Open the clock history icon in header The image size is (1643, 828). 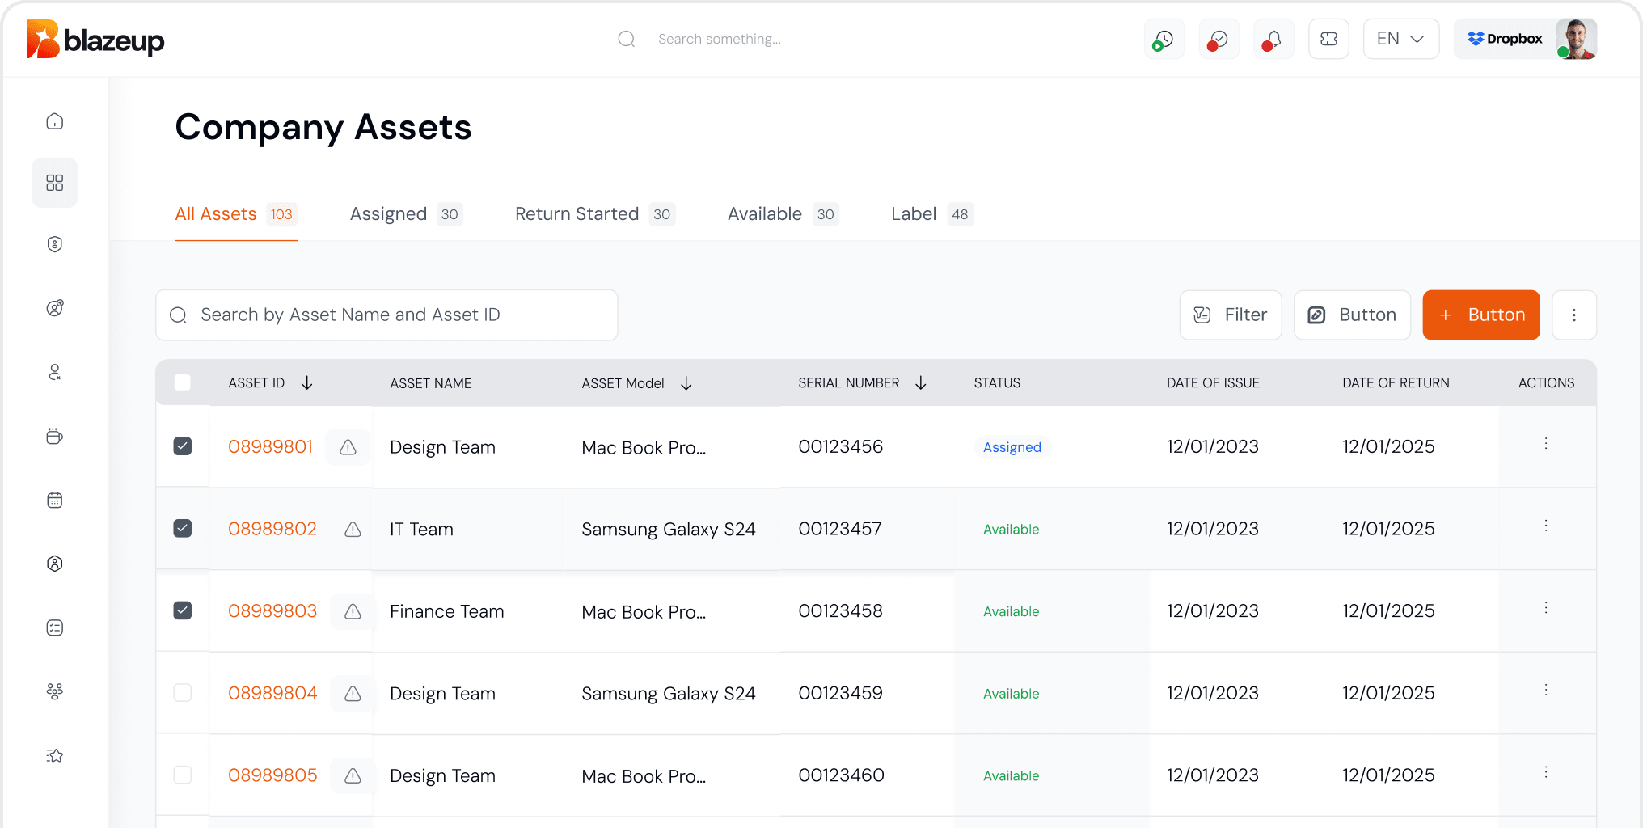click(x=1164, y=39)
